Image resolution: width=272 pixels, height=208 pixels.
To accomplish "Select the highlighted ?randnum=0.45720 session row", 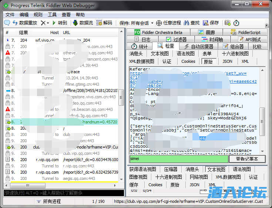I will click(x=61, y=122).
